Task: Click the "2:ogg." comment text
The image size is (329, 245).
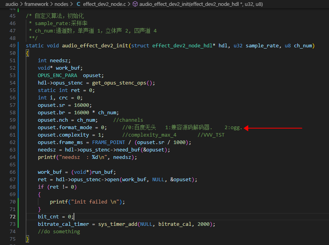Action: pos(233,128)
